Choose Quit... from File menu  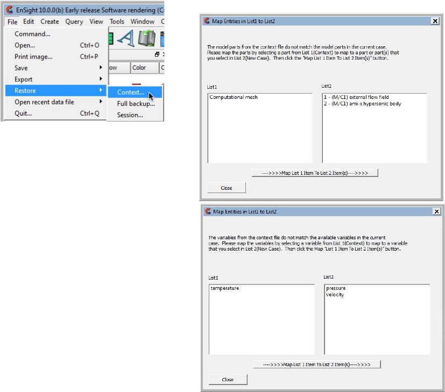click(56, 113)
